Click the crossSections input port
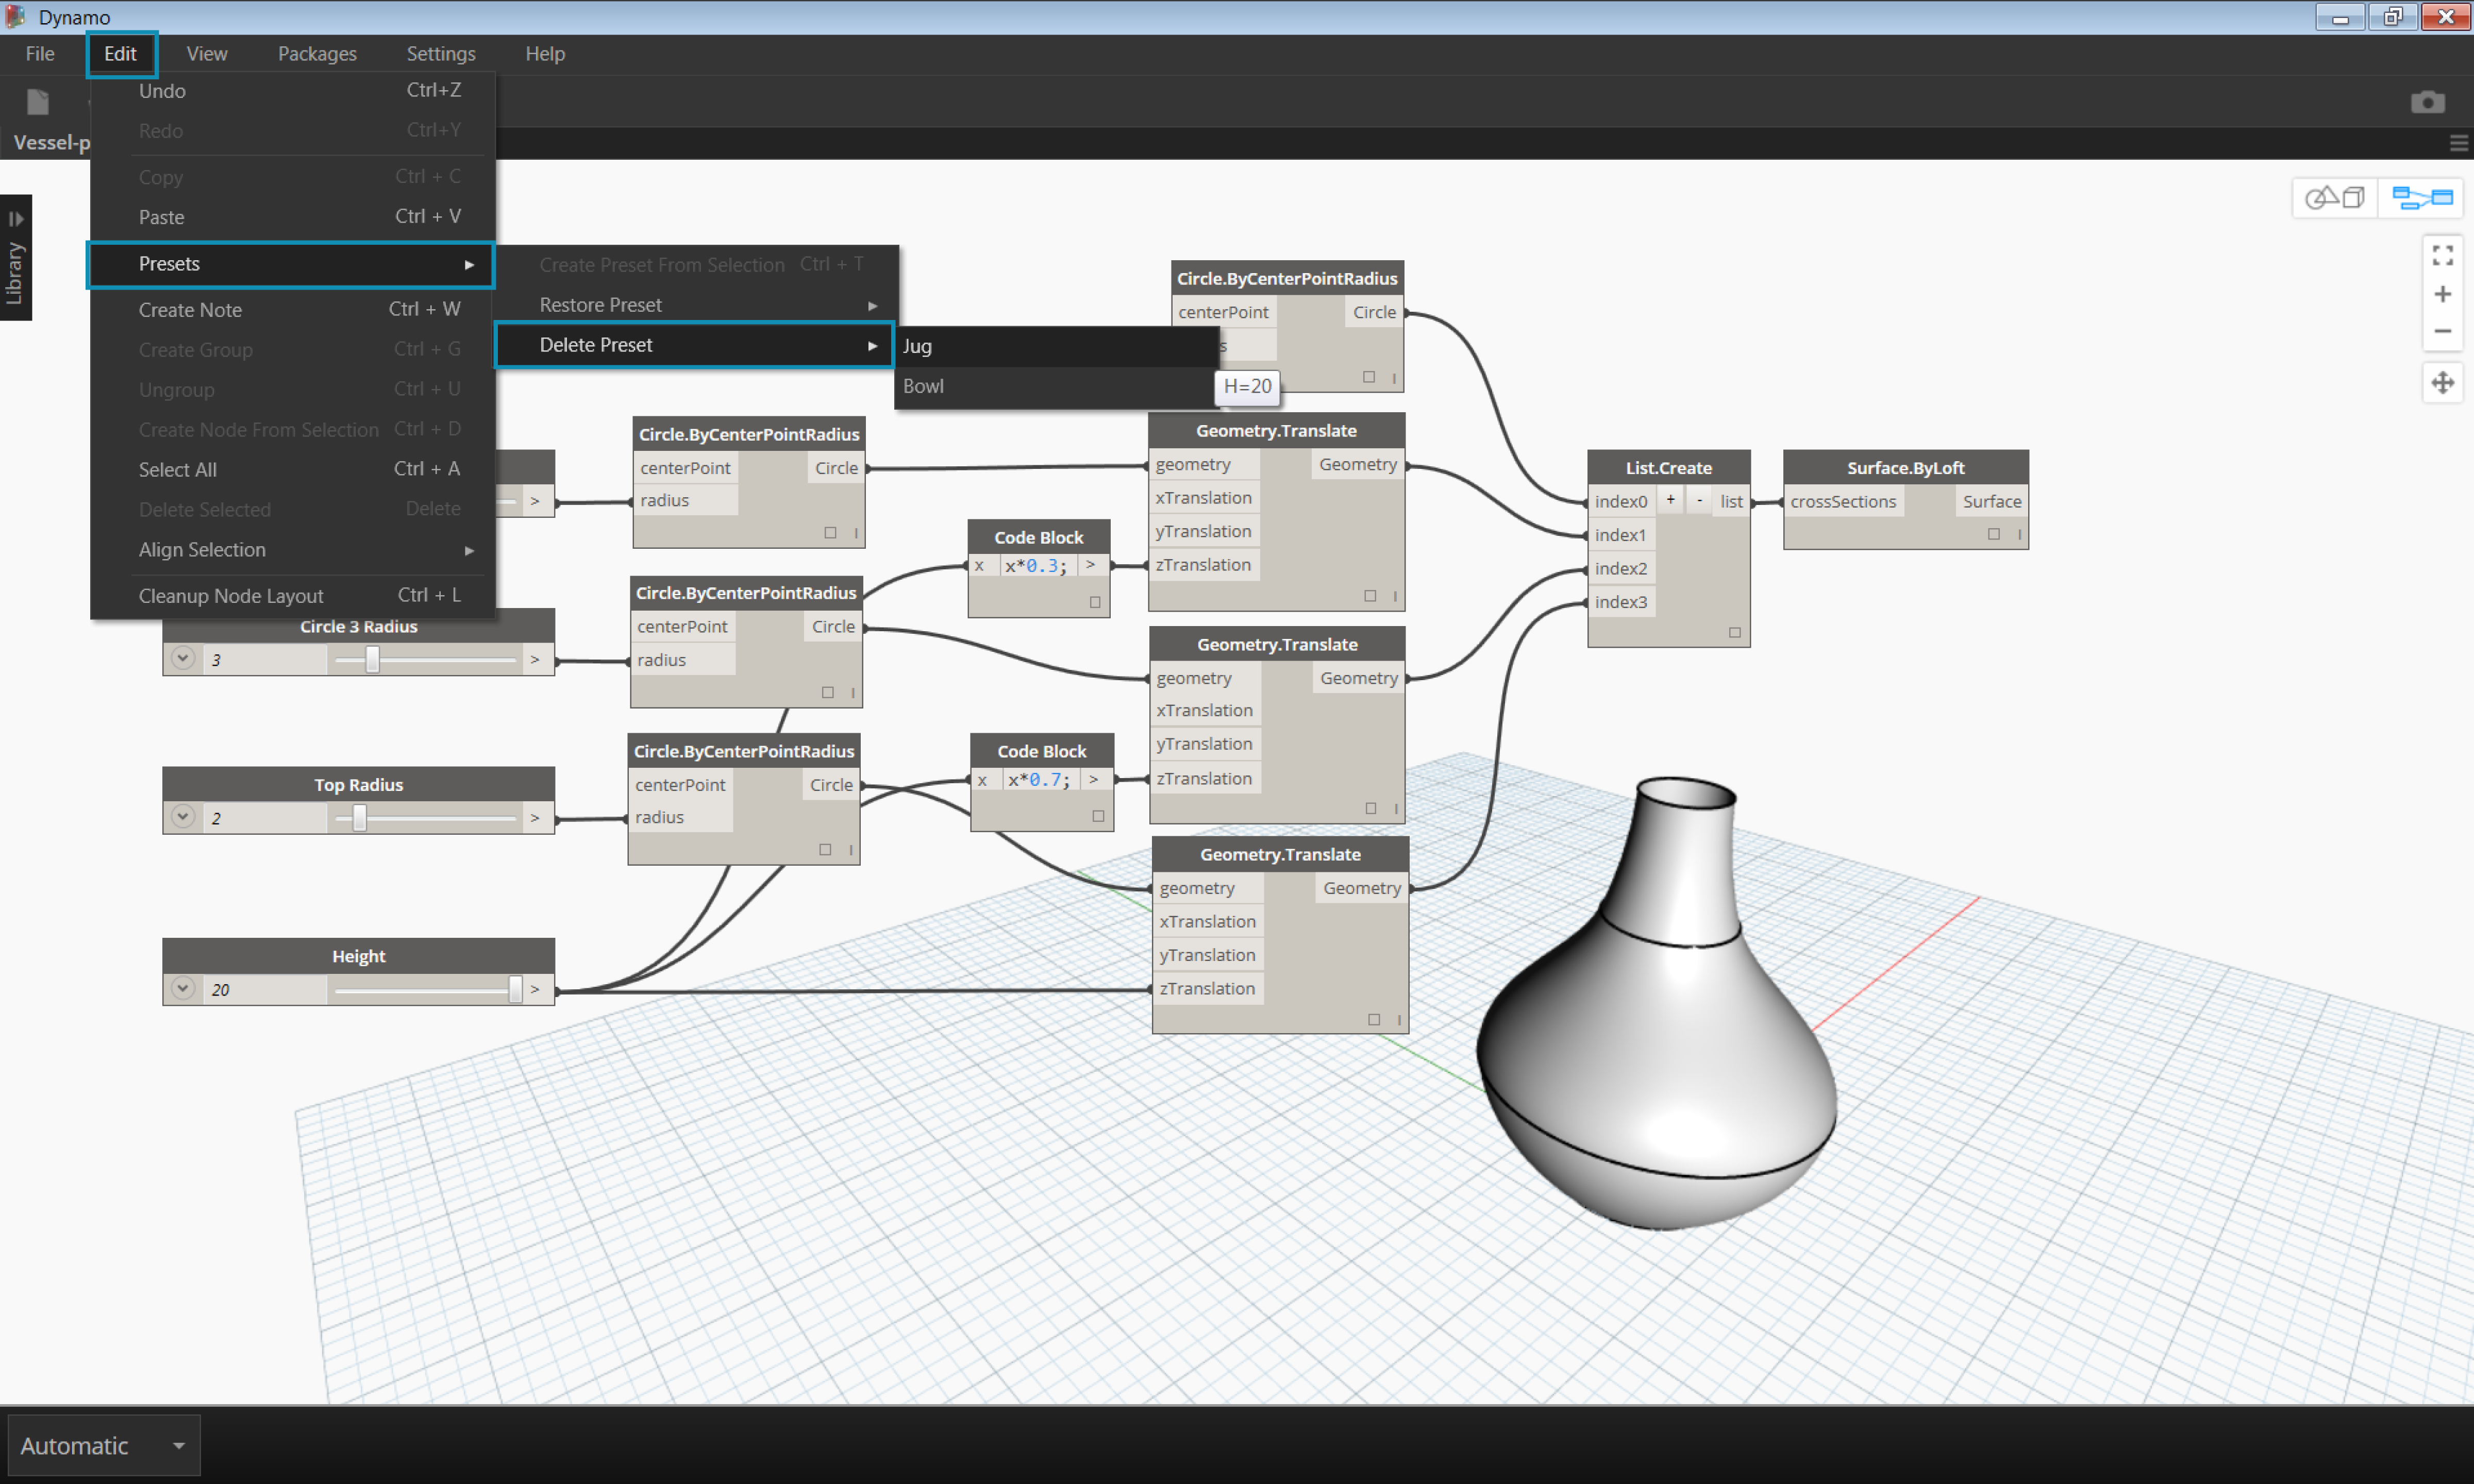 point(1843,502)
